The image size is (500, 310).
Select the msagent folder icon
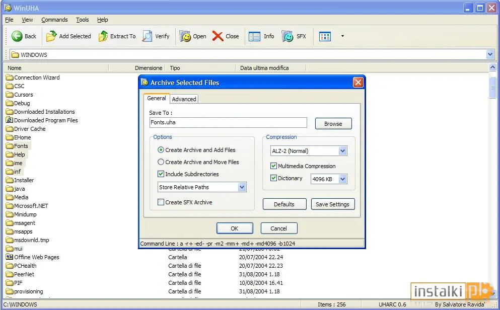tap(10, 223)
